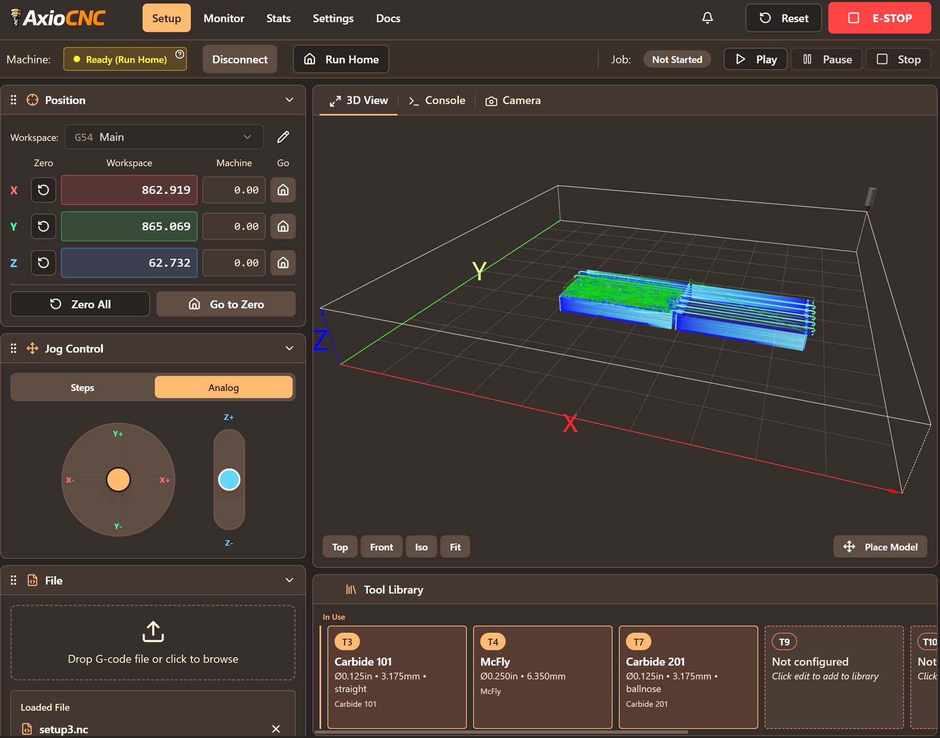Edit workspace with pencil icon
The image size is (940, 738).
[x=283, y=137]
